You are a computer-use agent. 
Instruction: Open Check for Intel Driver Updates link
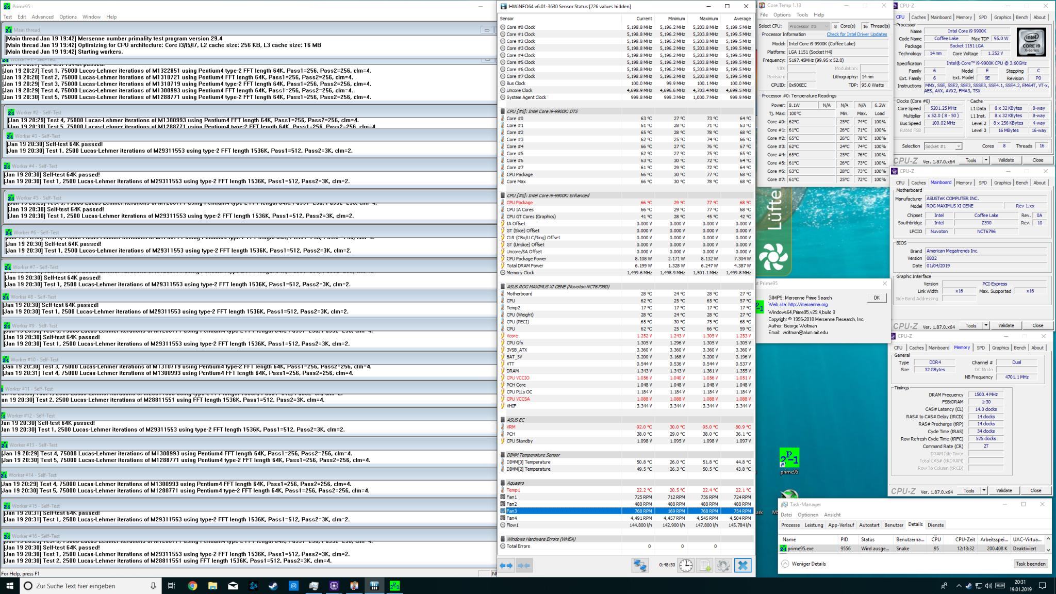[x=857, y=35]
